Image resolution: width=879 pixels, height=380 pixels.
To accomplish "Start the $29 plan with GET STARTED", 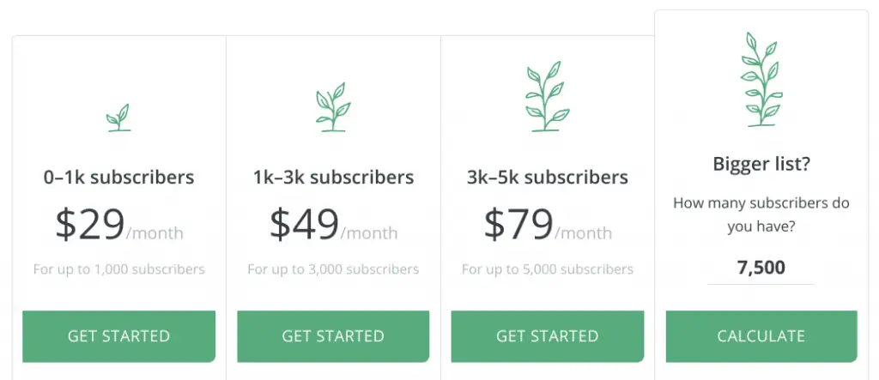I will click(118, 336).
